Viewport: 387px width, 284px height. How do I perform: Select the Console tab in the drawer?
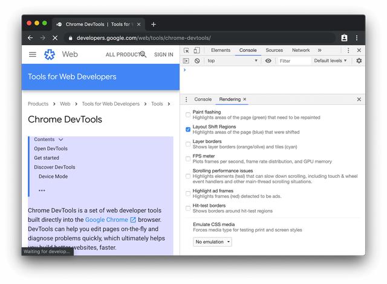203,99
